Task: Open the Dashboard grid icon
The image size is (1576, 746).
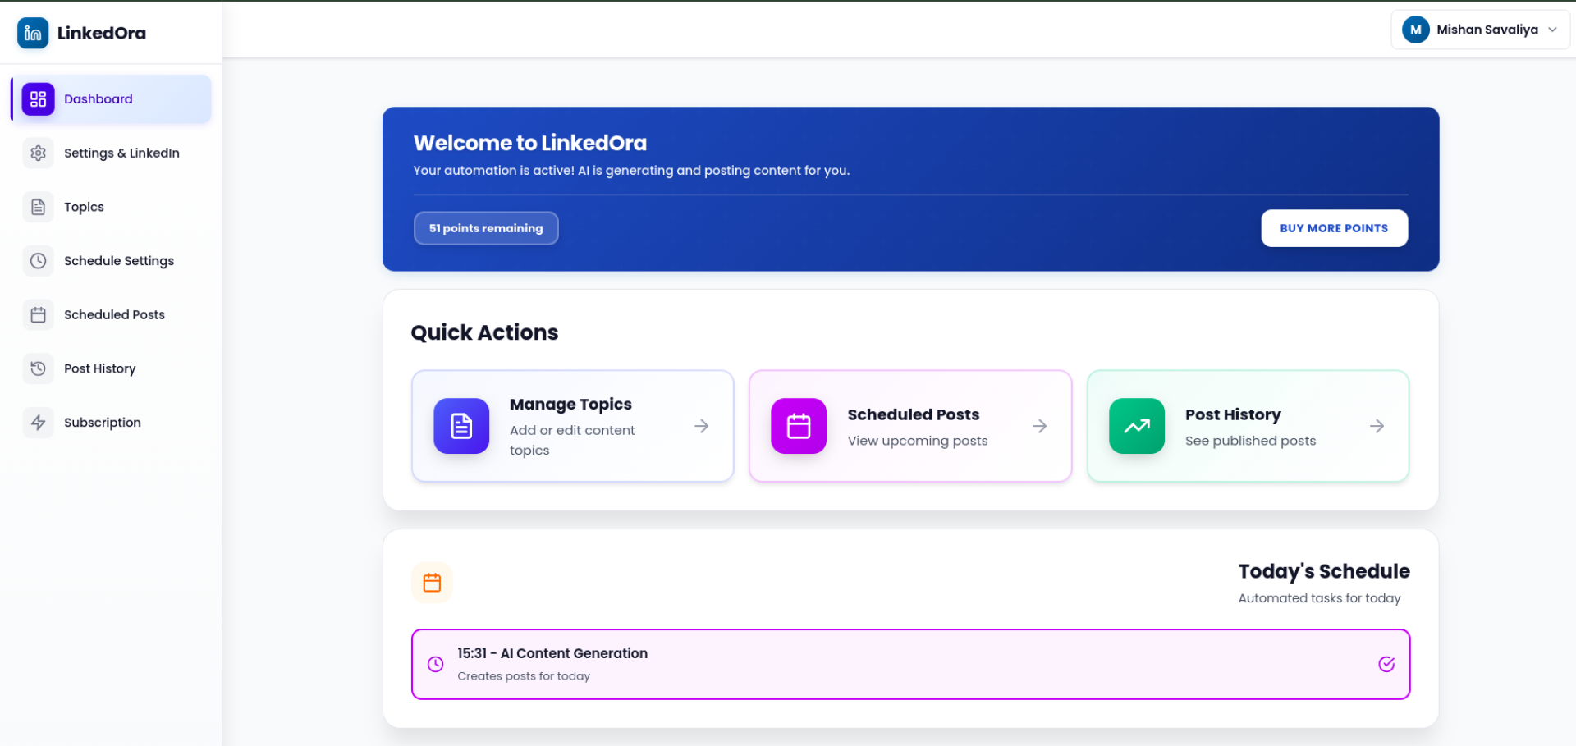Action: [38, 99]
